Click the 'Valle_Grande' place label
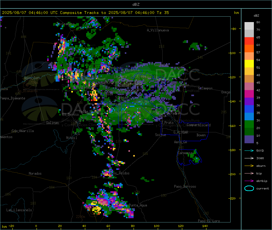Image resolution: width=272 pixels, height=230 pixels. point(90,112)
